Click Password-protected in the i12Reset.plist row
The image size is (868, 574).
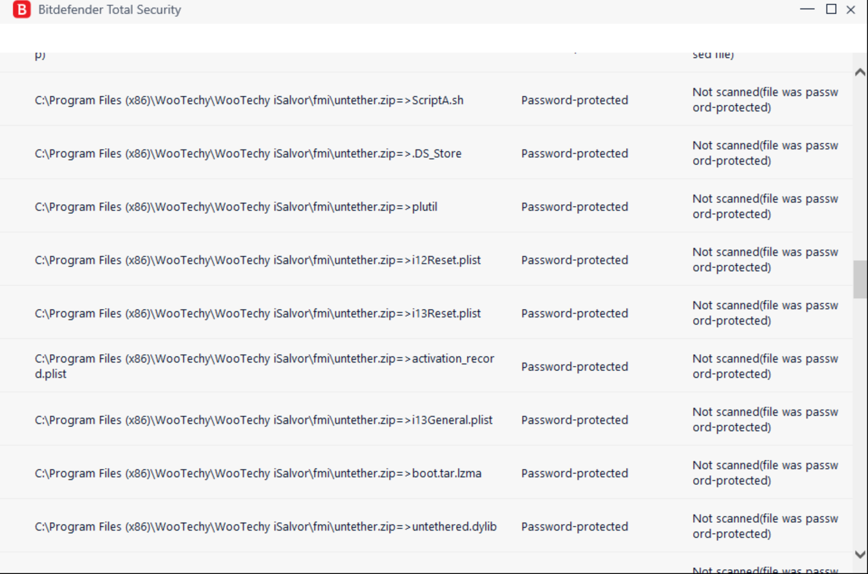[574, 260]
